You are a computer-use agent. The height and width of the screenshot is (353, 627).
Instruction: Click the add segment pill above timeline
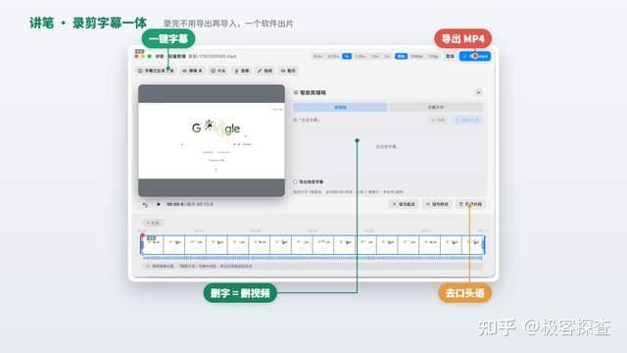coord(153,223)
